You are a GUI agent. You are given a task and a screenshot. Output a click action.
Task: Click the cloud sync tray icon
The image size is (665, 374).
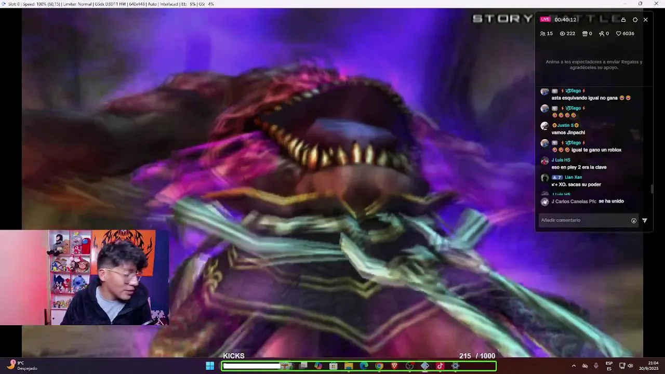(585, 366)
